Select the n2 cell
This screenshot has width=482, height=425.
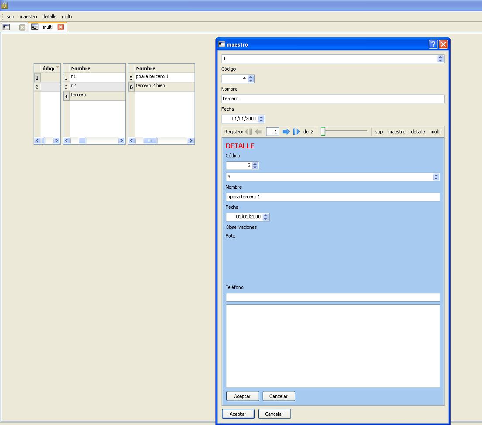(97, 87)
